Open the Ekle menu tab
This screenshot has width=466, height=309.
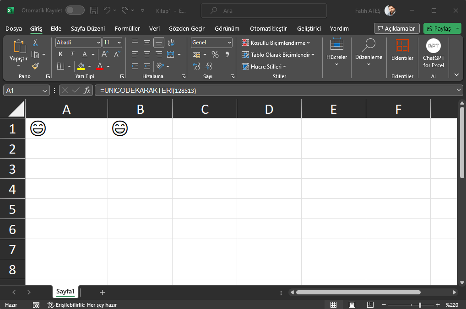click(x=56, y=28)
